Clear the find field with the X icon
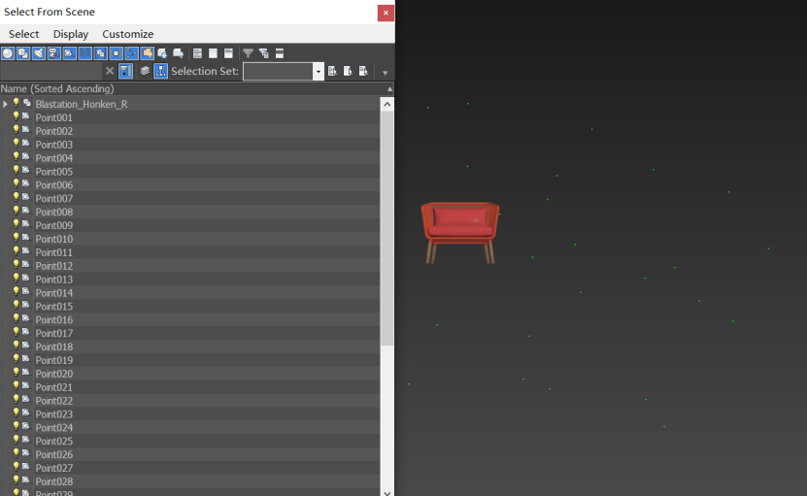The height and width of the screenshot is (496, 807). pyautogui.click(x=109, y=71)
